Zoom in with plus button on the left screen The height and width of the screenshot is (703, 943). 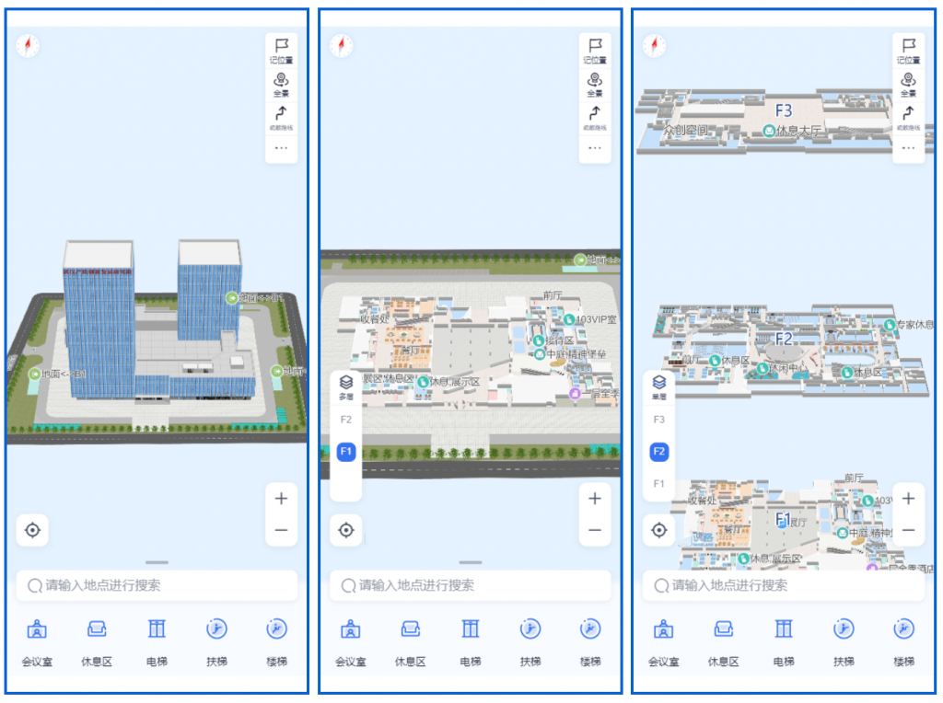point(282,499)
